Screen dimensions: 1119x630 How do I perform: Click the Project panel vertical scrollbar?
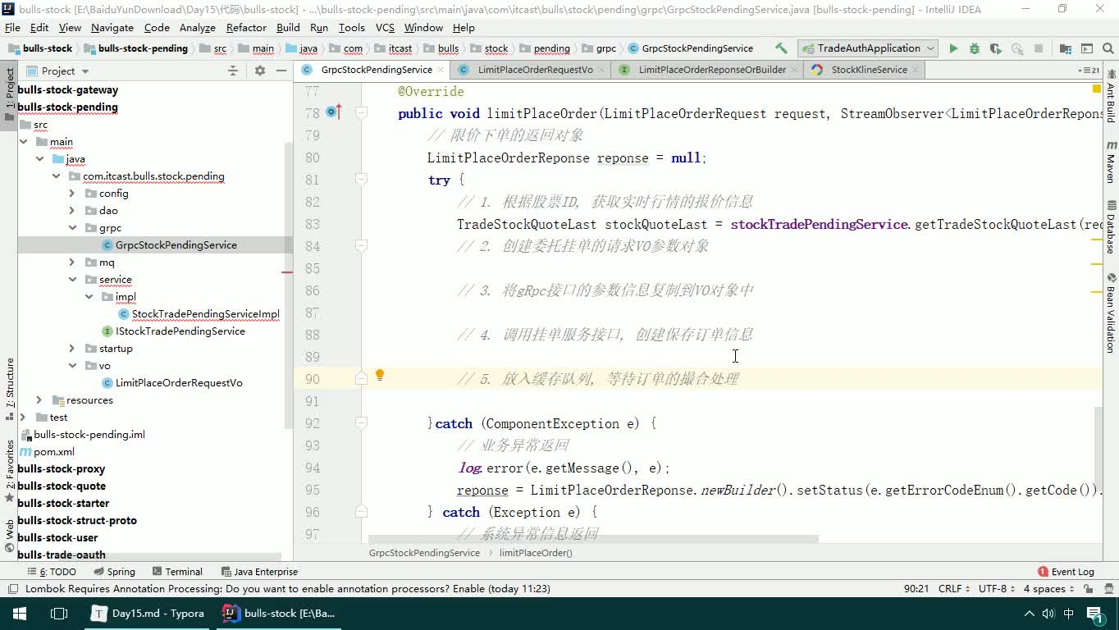(288, 285)
